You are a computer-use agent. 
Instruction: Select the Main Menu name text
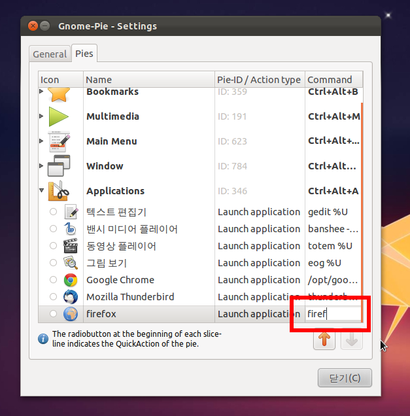(x=112, y=141)
